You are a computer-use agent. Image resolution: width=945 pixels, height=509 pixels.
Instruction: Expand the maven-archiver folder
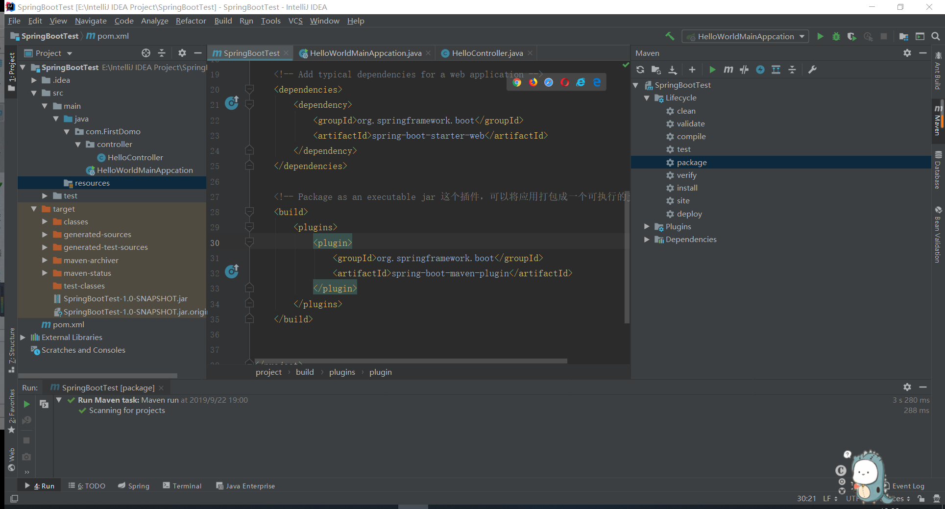pyautogui.click(x=45, y=261)
